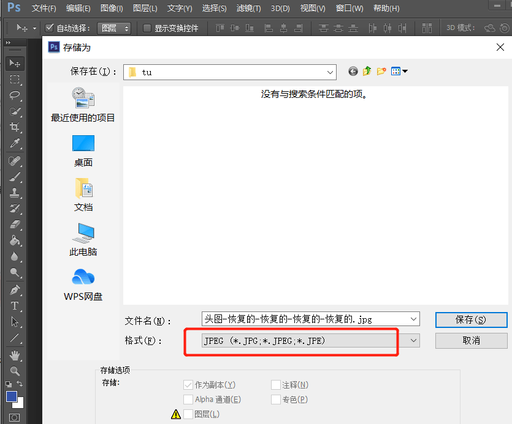Select the Eraser tool
This screenshot has height=424, width=512.
tap(15, 225)
